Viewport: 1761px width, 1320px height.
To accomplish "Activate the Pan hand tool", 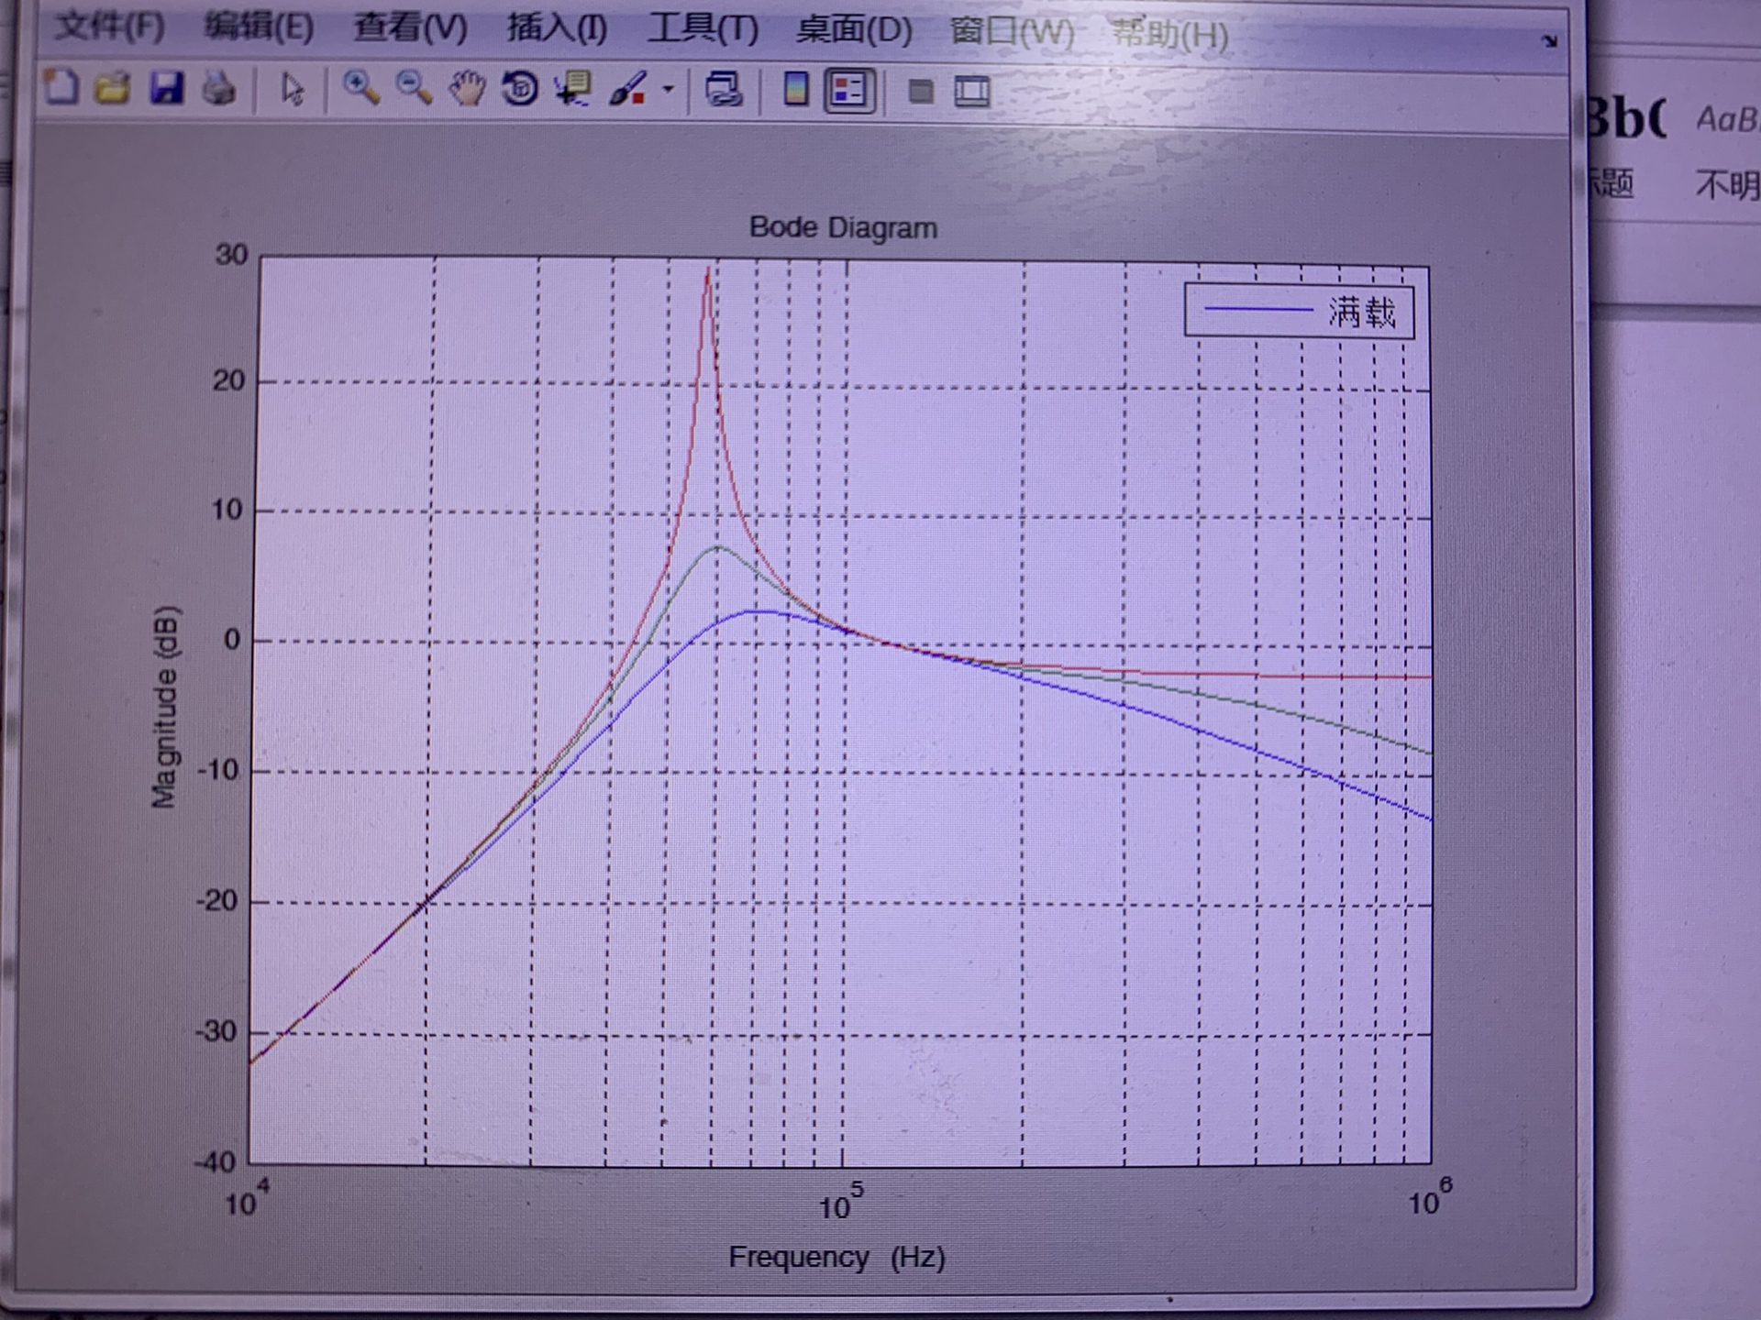I will [x=467, y=90].
